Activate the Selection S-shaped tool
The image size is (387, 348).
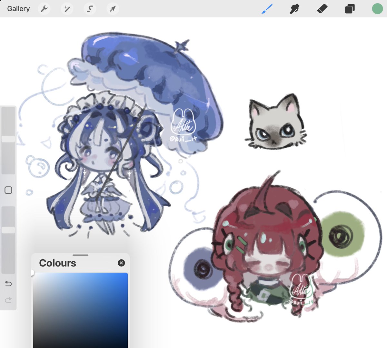[x=90, y=9]
